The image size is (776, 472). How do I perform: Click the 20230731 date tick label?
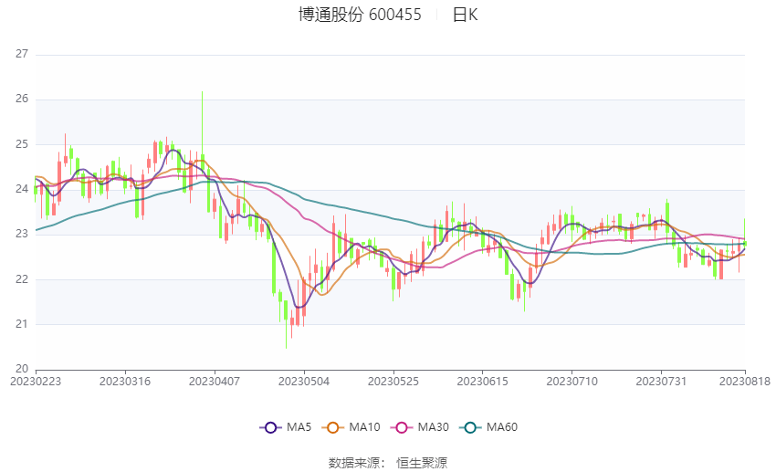point(661,380)
